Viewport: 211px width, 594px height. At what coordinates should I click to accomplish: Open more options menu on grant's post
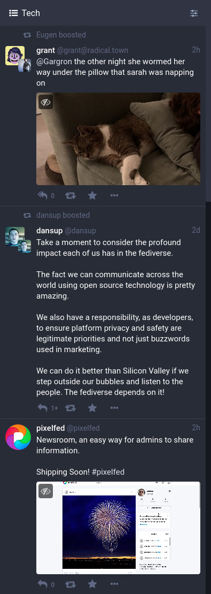point(114,195)
